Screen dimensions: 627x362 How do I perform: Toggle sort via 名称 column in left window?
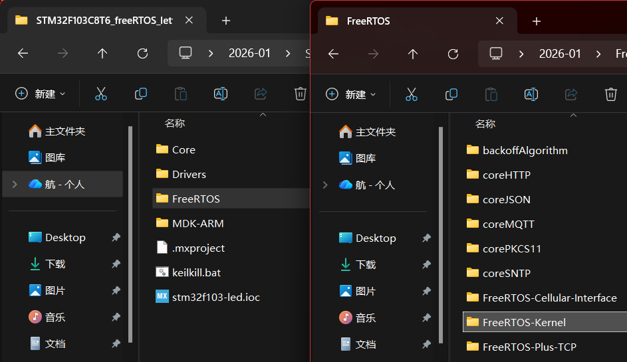175,124
